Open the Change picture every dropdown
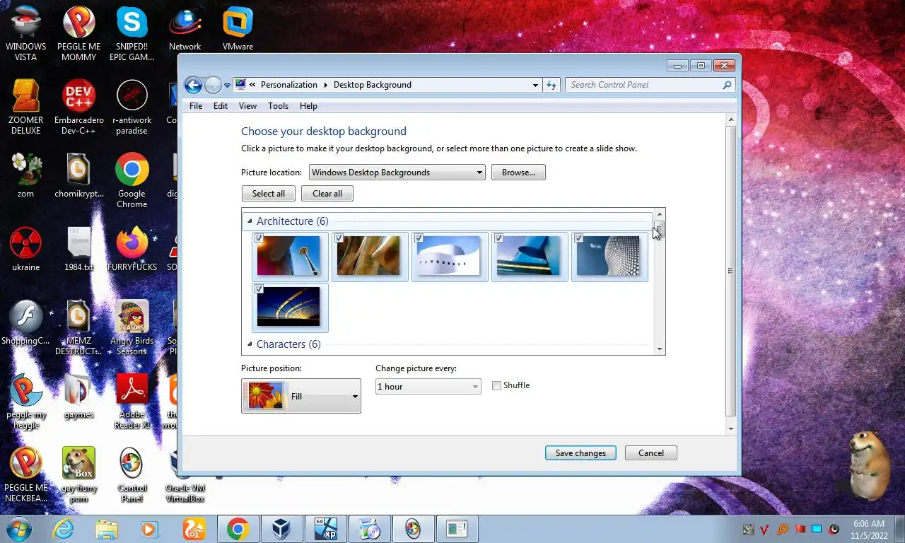The image size is (905, 543). tap(428, 387)
